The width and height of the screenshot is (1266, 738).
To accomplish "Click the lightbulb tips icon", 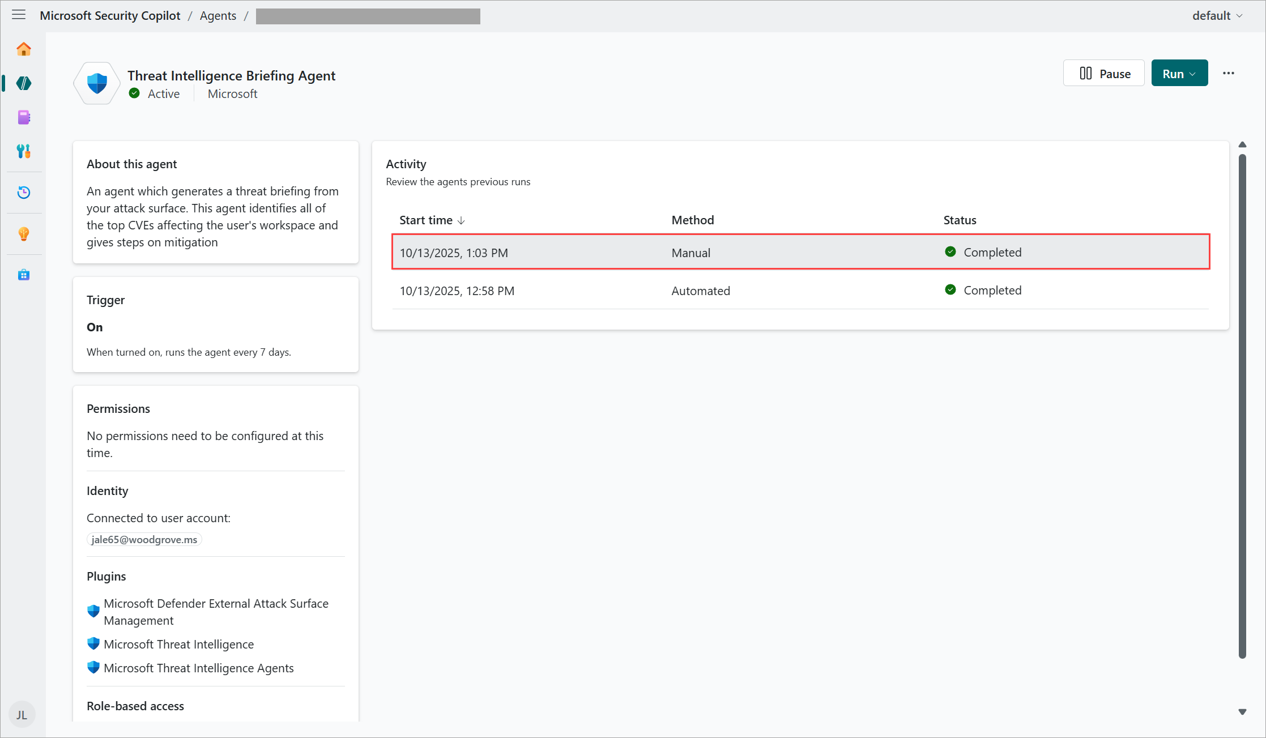I will [24, 233].
